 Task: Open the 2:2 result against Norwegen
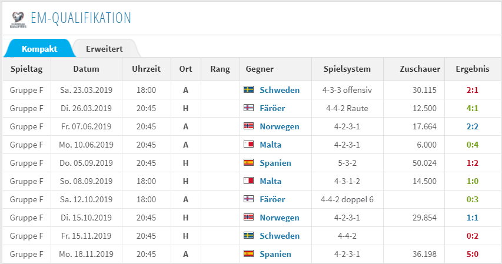click(472, 126)
